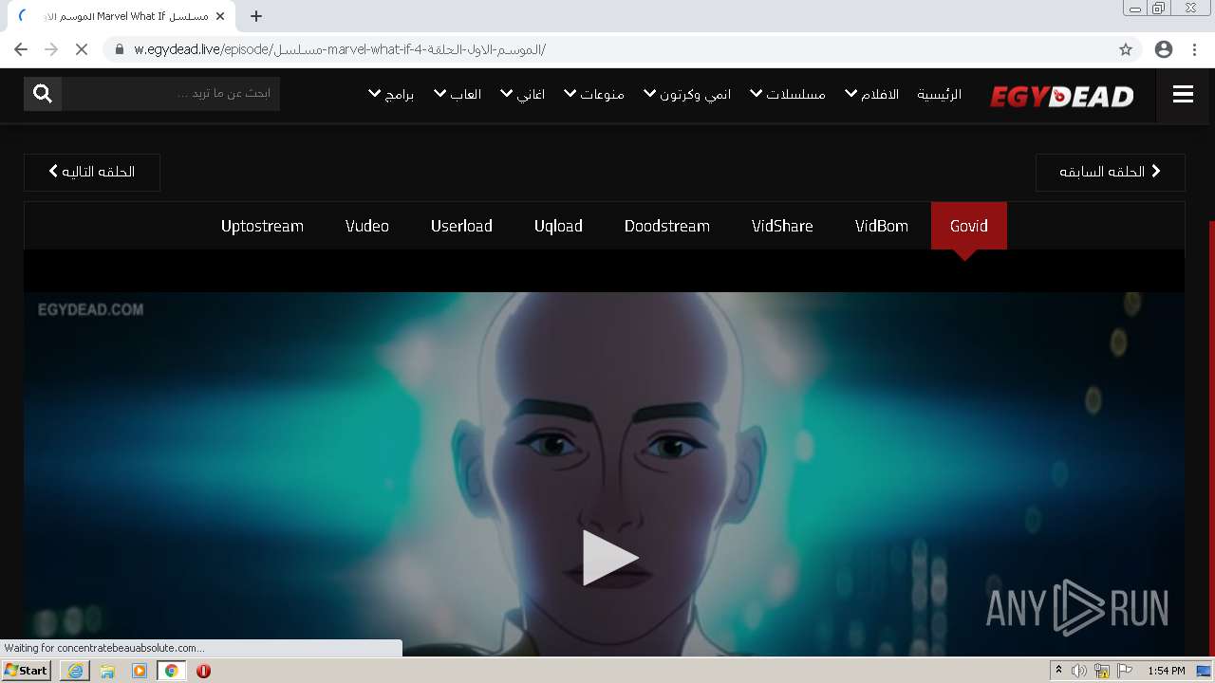Image resolution: width=1215 pixels, height=683 pixels.
Task: Type in the site search field
Action: [171, 93]
